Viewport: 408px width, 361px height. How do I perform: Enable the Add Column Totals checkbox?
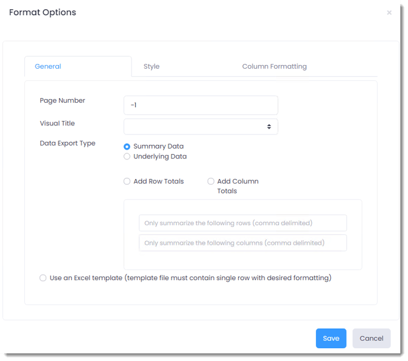[x=211, y=181]
